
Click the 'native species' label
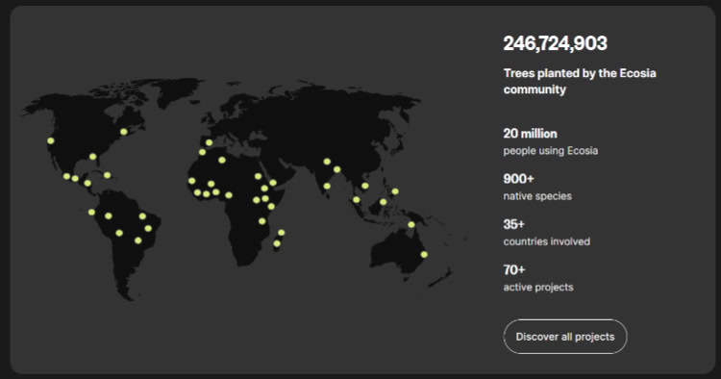tap(537, 196)
